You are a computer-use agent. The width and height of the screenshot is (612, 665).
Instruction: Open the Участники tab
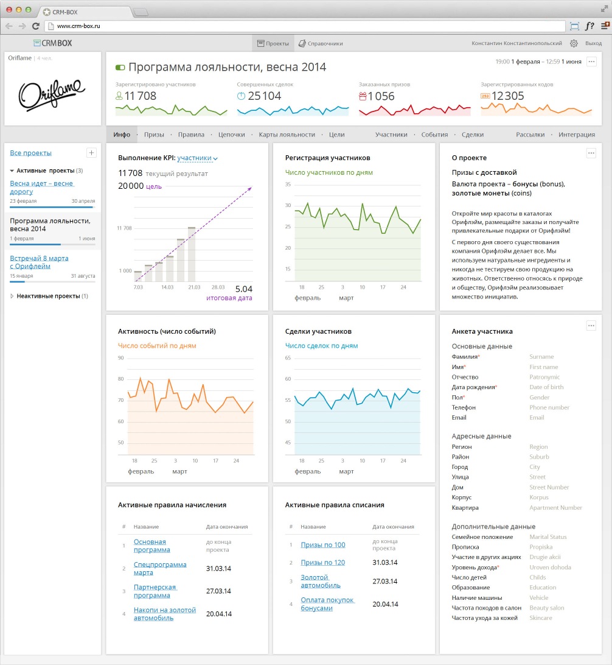tap(391, 135)
